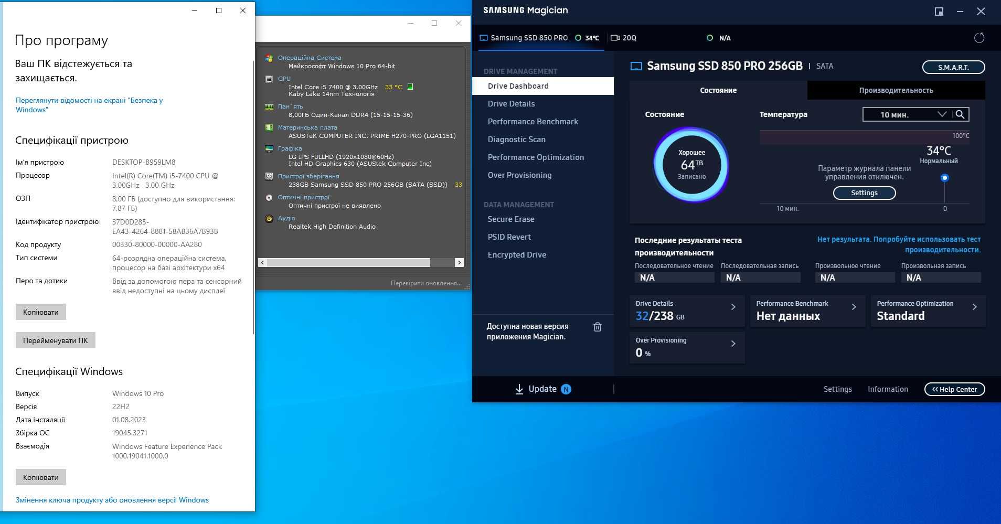Click Speccy horizontal scrollbar thumb

coord(349,262)
